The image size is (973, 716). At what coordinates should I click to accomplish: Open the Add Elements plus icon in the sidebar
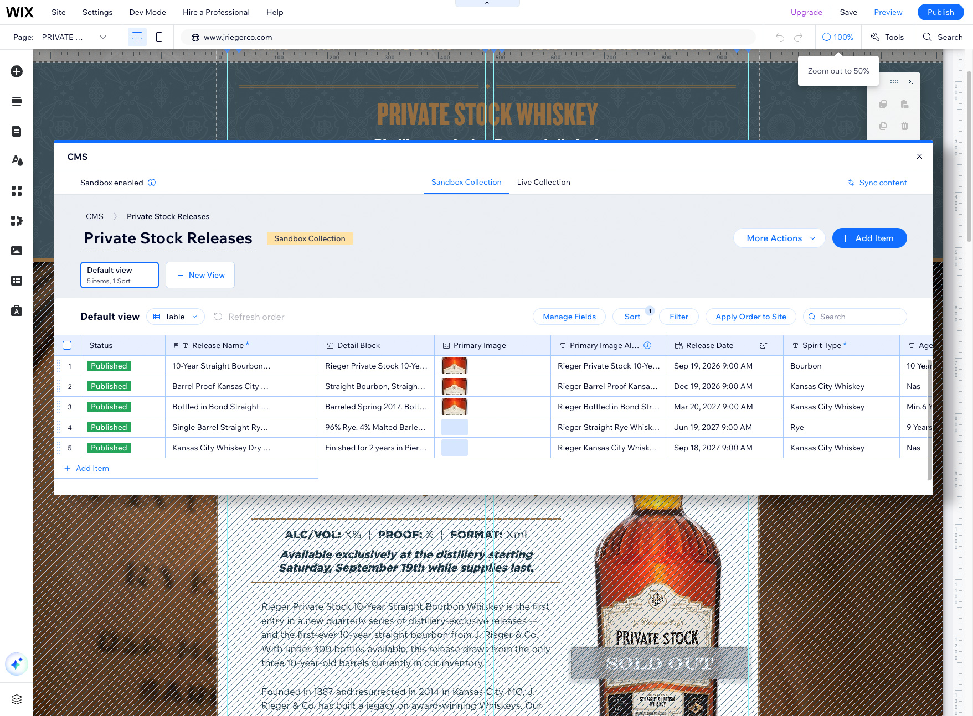pos(17,71)
